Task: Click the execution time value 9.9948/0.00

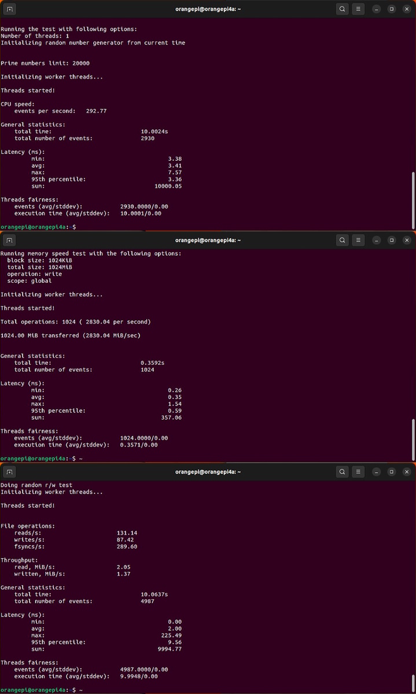Action: tap(139, 676)
